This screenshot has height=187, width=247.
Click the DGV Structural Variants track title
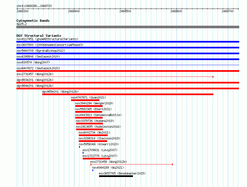tap(39, 36)
